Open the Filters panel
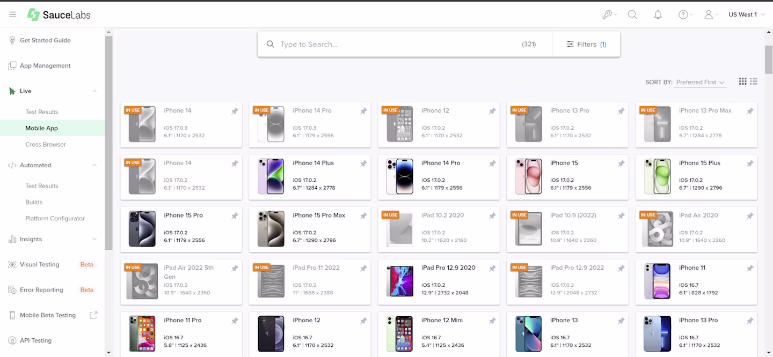The height and width of the screenshot is (357, 773). pos(586,44)
